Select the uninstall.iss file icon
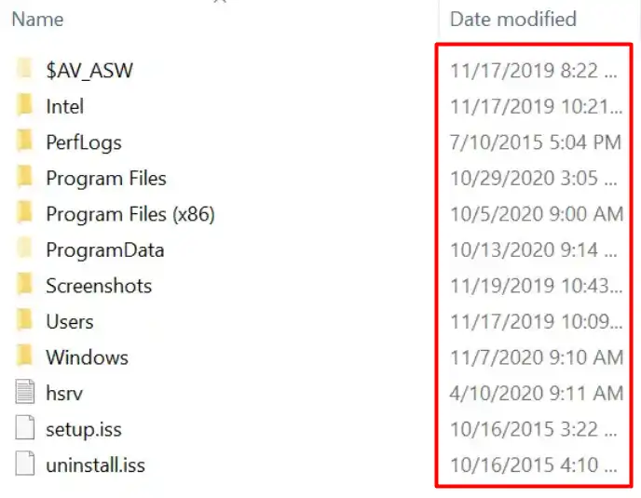The width and height of the screenshot is (641, 498). click(25, 464)
